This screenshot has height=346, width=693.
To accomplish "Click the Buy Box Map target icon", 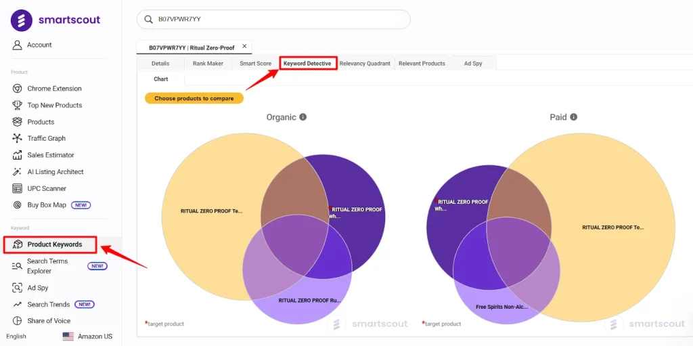I will pos(17,205).
